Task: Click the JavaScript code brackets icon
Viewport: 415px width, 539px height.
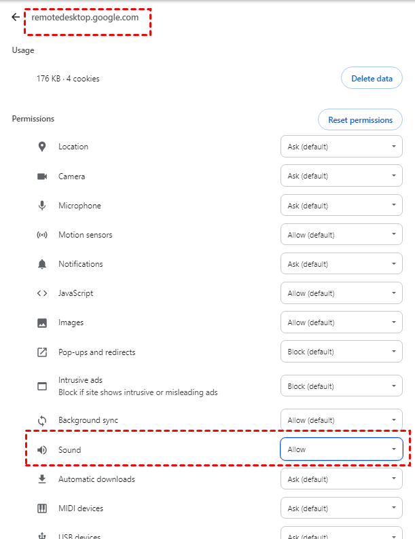Action: tap(42, 293)
